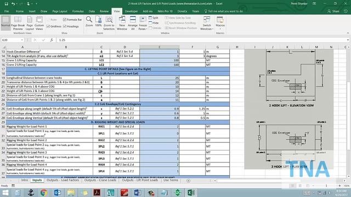The width and height of the screenshot is (351, 197).
Task: Open Adobe Acrobat from the taskbar
Action: [97, 193]
